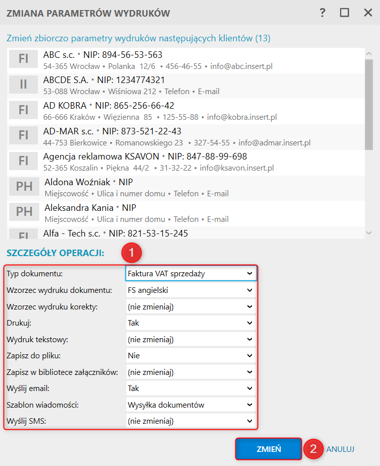
Task: Select the AD KOBRA client name
Action: click(x=65, y=106)
